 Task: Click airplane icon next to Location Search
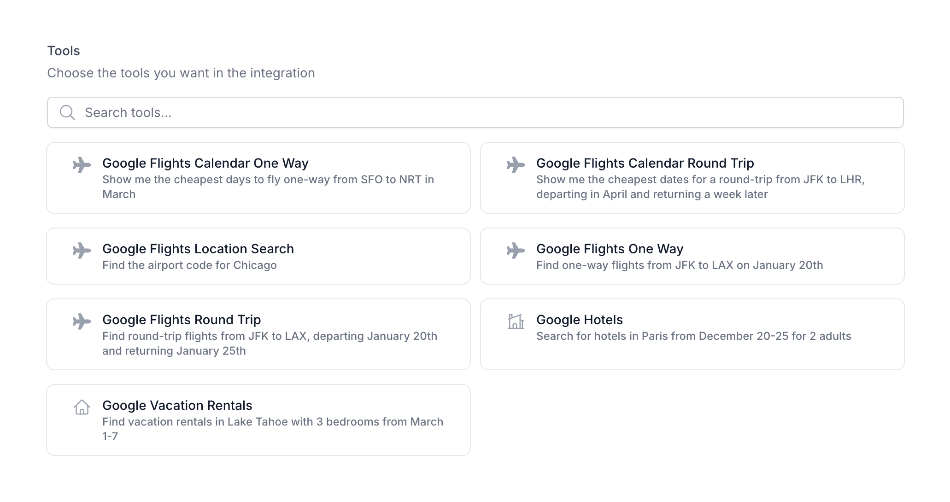82,251
